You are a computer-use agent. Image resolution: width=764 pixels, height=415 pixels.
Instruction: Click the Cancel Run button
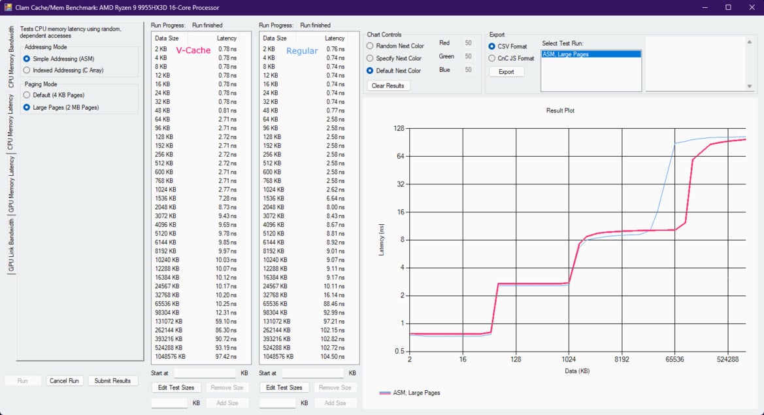(x=64, y=381)
